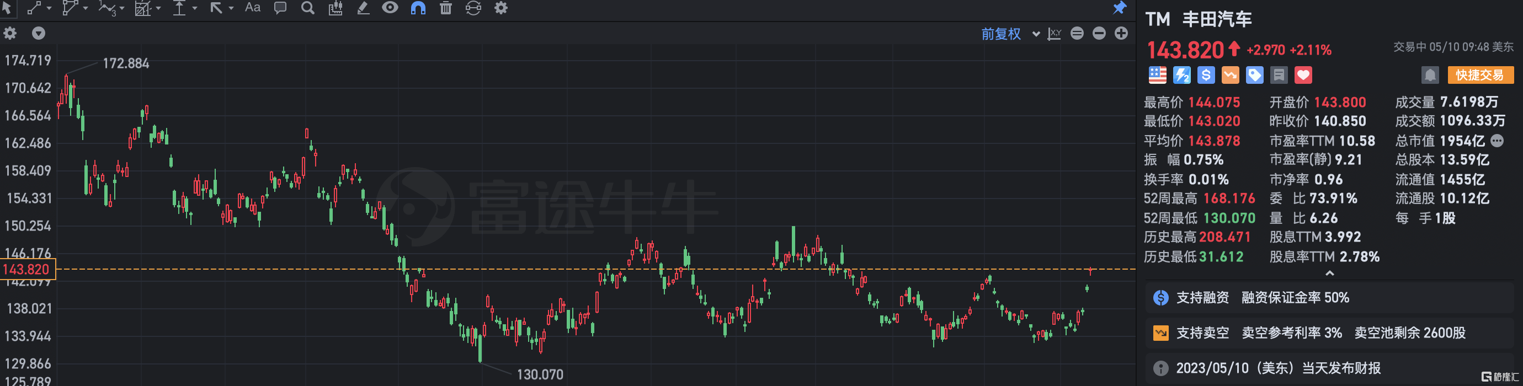Screen dimensions: 1523x386
Task: Click the TM 丰田汽车 stock title
Action: (x=1199, y=19)
